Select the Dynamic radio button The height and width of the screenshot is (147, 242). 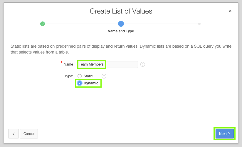[80, 83]
